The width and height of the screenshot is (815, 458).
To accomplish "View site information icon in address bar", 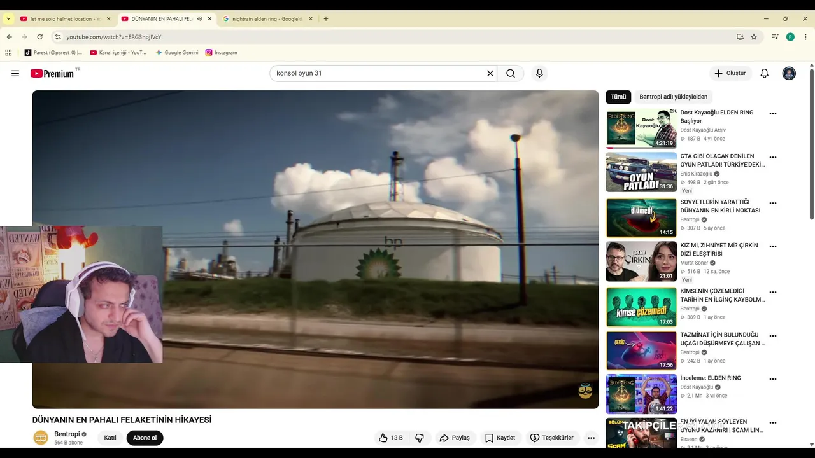I will (58, 37).
